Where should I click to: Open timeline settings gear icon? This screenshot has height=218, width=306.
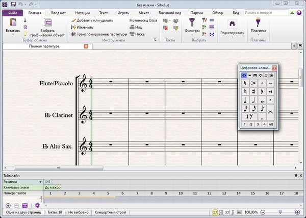(37, 205)
